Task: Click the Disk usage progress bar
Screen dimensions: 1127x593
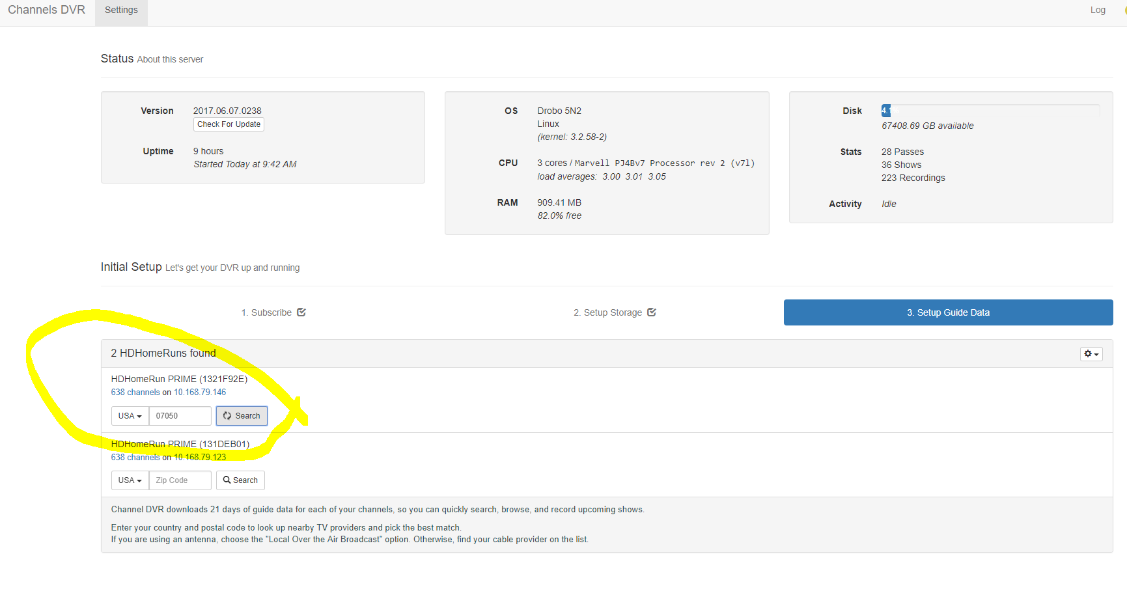Action: tap(990, 111)
